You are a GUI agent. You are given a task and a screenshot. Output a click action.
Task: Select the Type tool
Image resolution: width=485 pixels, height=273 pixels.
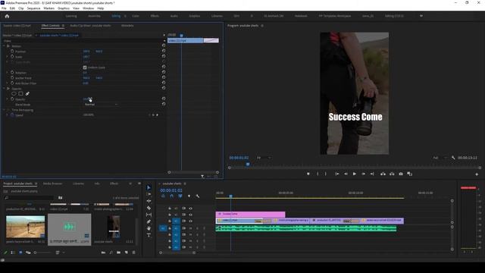[149, 235]
